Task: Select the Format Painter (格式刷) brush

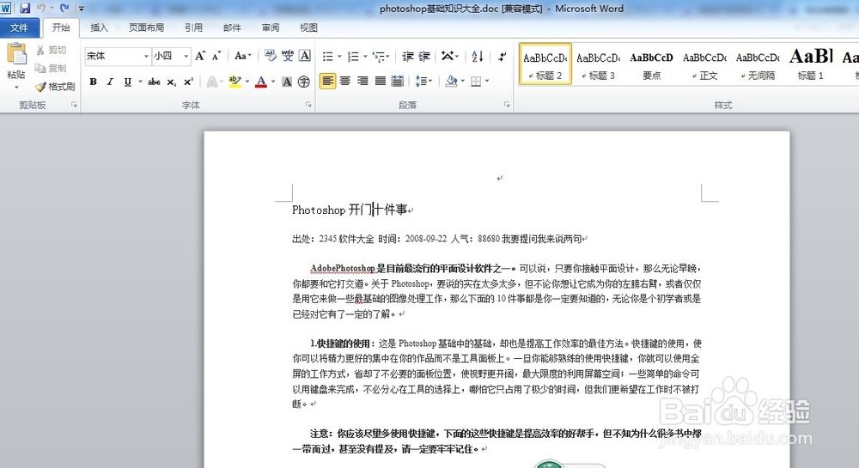Action: pos(55,87)
